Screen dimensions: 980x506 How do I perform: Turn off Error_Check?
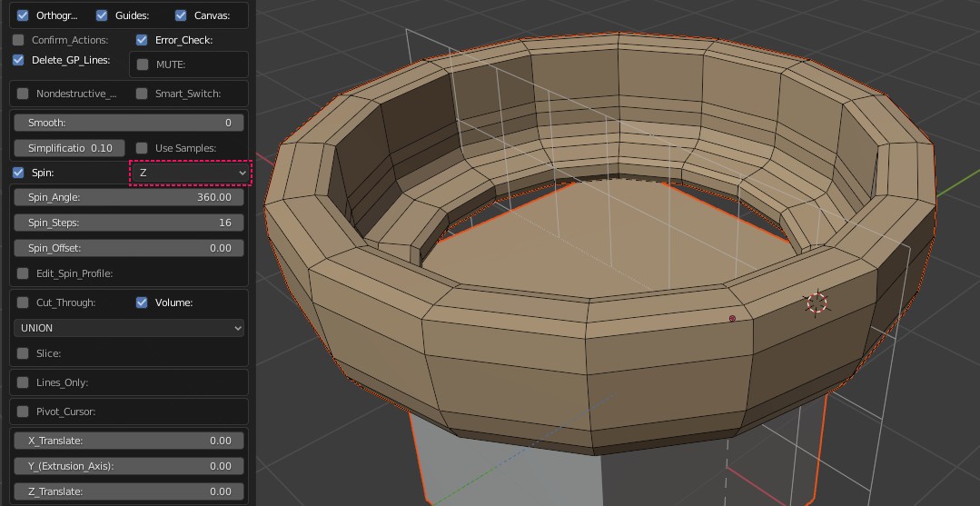click(x=142, y=40)
